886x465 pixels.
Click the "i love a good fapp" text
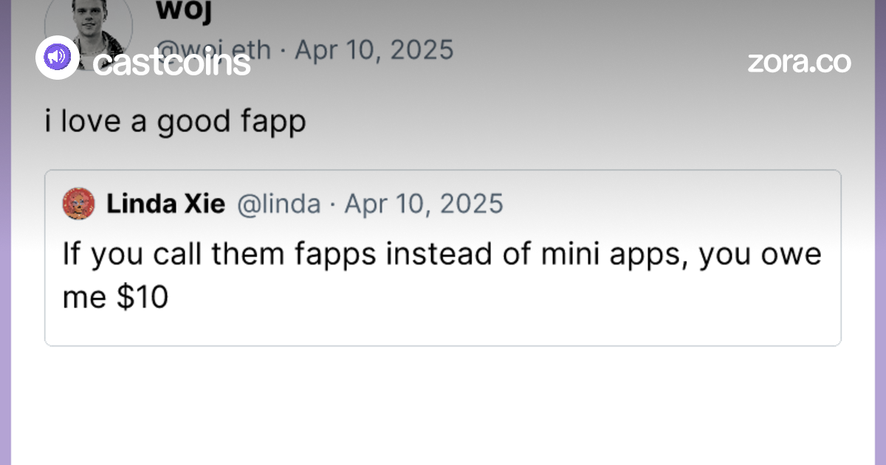(x=175, y=122)
